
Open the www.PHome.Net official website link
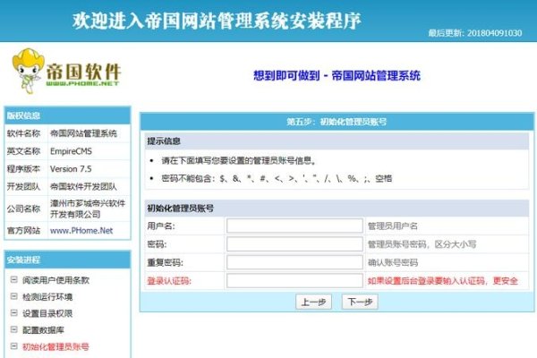click(x=81, y=231)
